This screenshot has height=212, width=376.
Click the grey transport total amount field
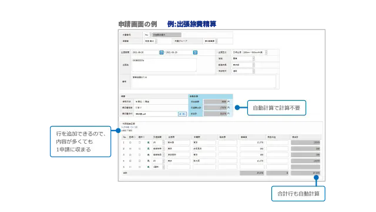click(x=215, y=108)
